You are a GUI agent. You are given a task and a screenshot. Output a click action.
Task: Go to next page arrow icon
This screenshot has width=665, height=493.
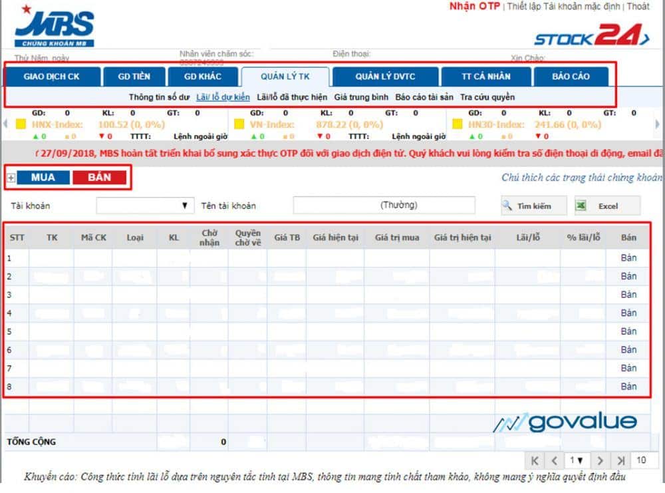pos(600,460)
